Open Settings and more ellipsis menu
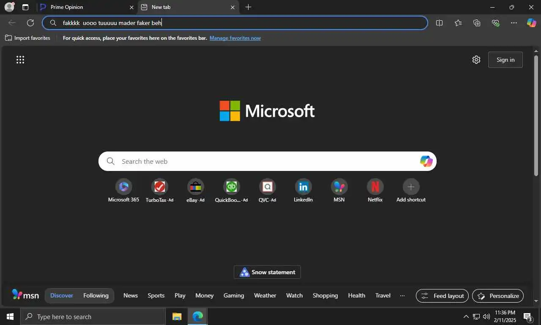The image size is (541, 325). point(514,23)
